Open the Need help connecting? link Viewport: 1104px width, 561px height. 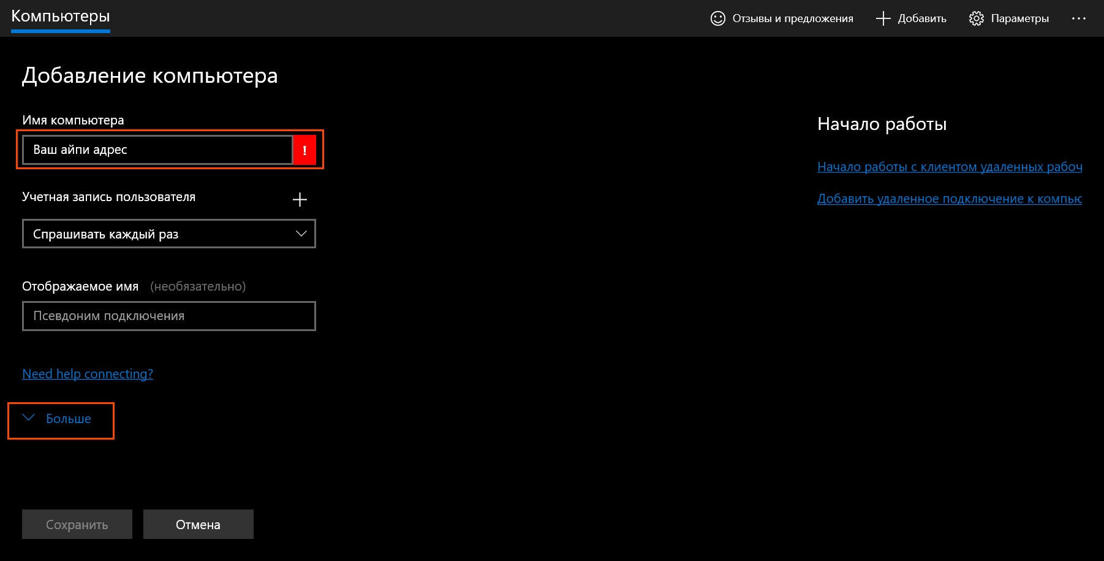(88, 374)
